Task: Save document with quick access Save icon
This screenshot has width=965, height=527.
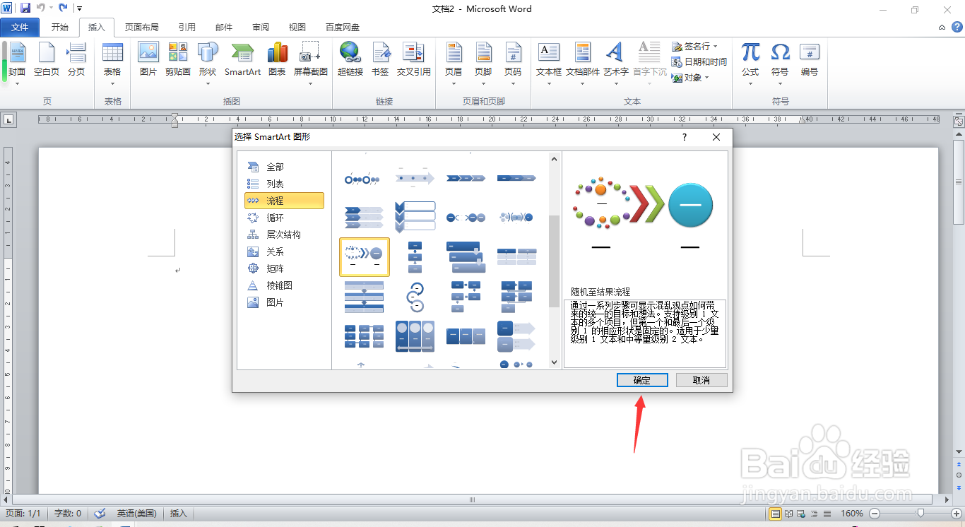Action: [25, 8]
